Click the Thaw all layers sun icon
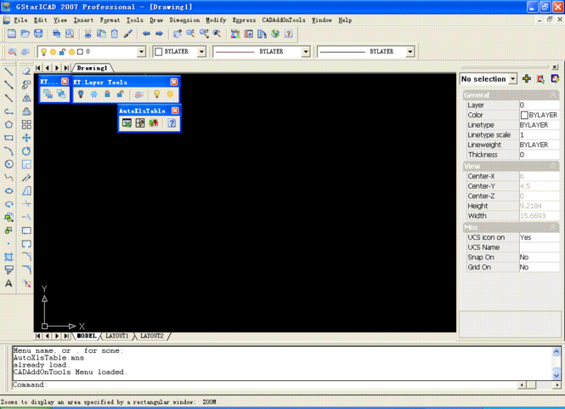The image size is (565, 409). (170, 94)
